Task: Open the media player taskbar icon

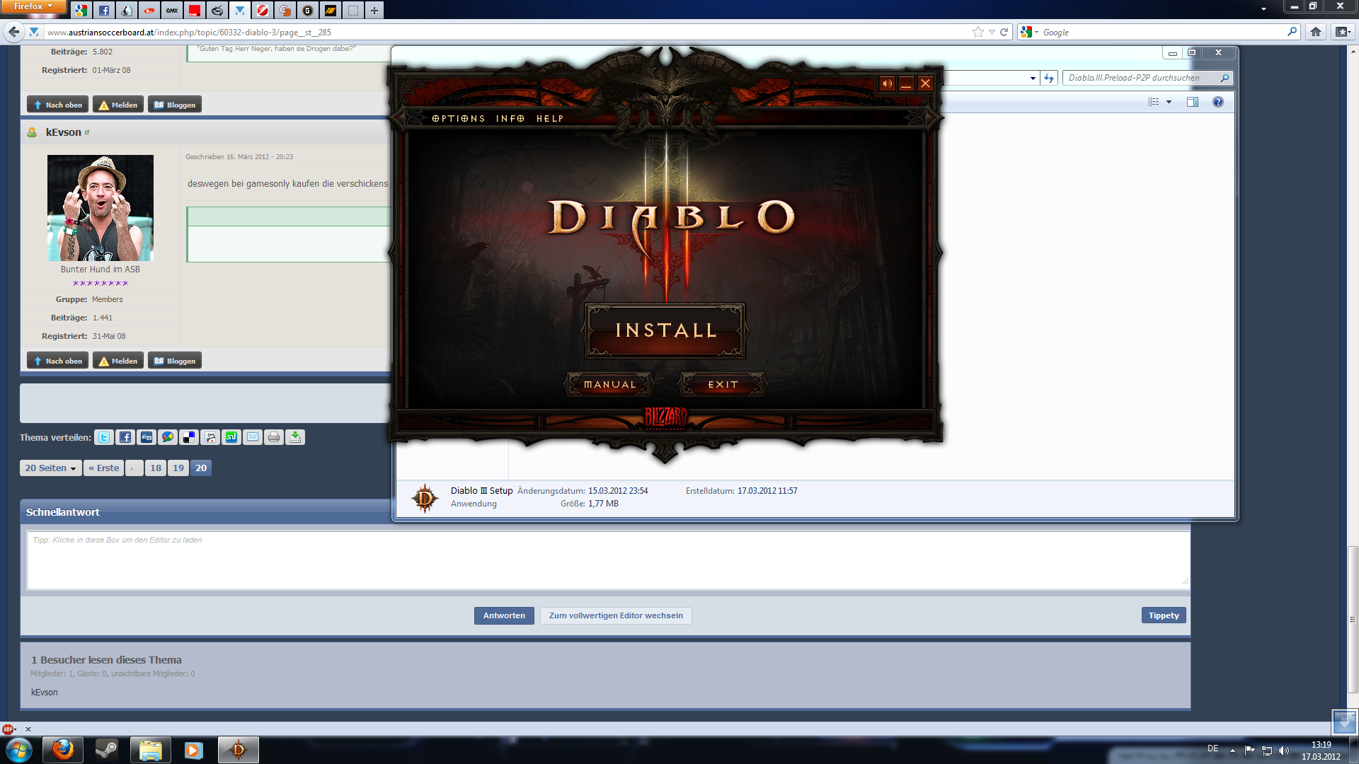Action: tap(194, 750)
